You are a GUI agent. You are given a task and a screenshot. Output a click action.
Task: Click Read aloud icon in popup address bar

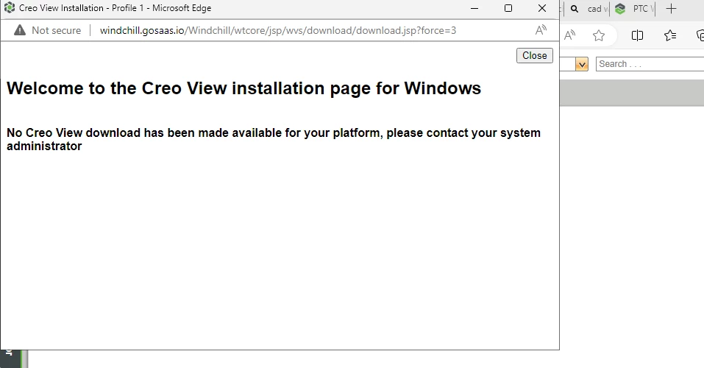(541, 30)
